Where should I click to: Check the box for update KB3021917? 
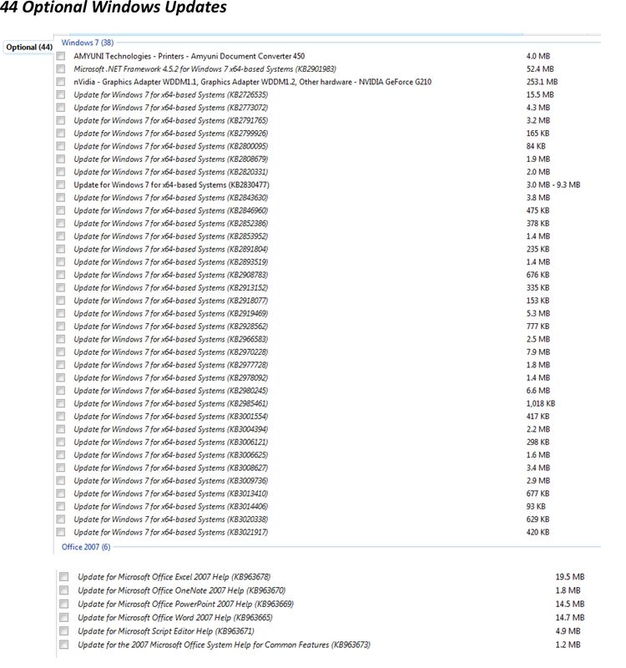[x=61, y=532]
